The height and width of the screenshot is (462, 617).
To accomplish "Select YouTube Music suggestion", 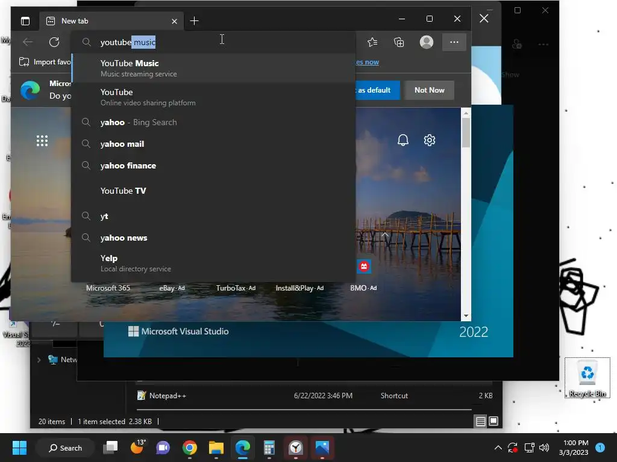I will click(x=213, y=68).
